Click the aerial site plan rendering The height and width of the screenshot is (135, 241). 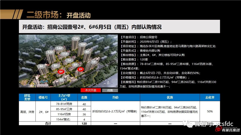(x=68, y=61)
